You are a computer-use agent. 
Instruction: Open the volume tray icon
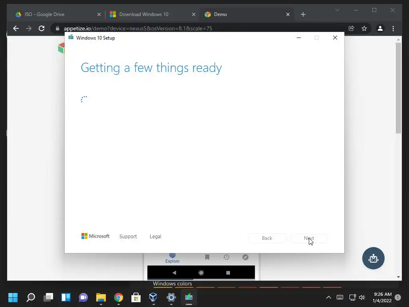(362, 297)
